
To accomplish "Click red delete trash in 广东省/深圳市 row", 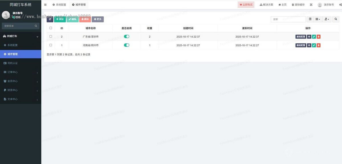I will 319,37.
